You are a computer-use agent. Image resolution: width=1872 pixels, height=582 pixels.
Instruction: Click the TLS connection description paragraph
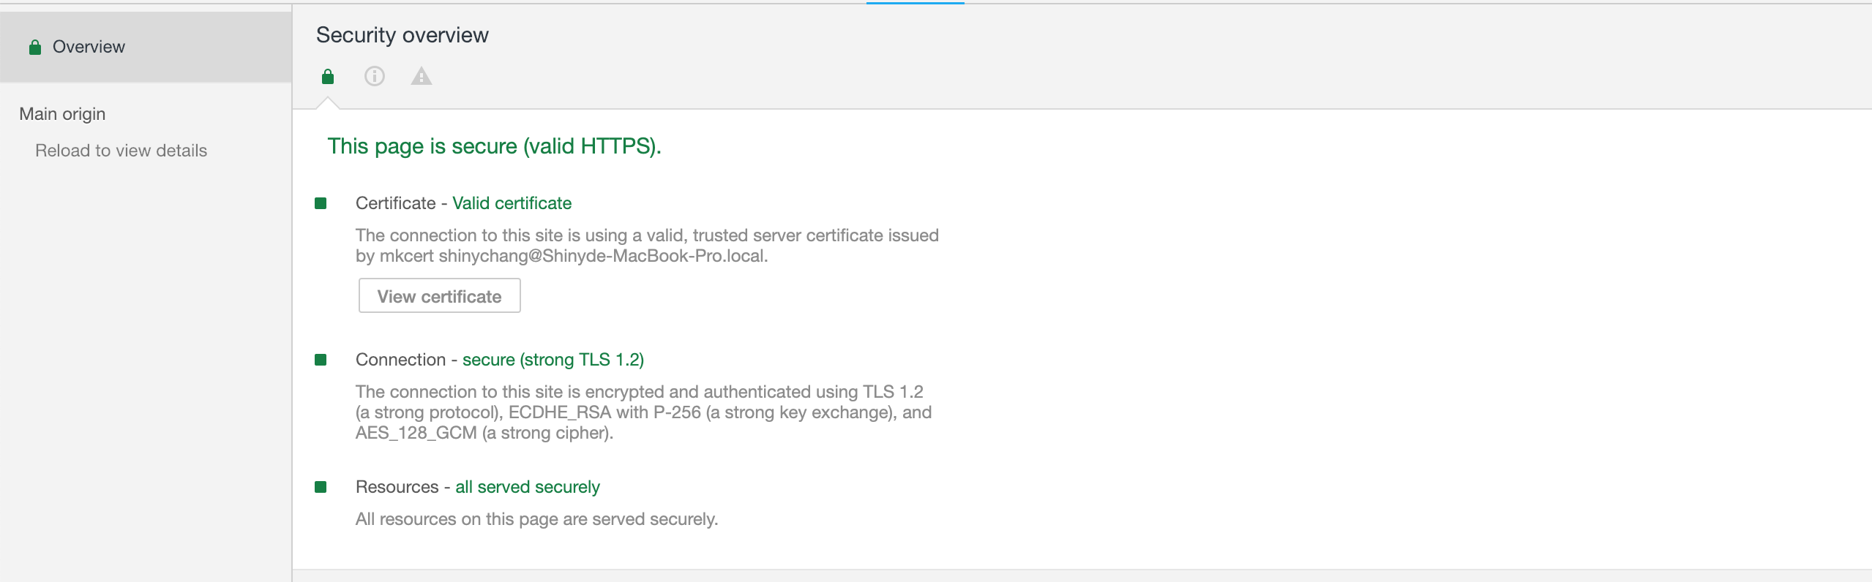pos(643,412)
